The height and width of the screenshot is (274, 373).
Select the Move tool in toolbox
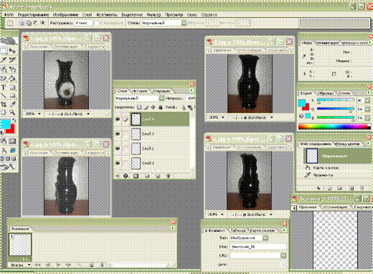[12, 51]
